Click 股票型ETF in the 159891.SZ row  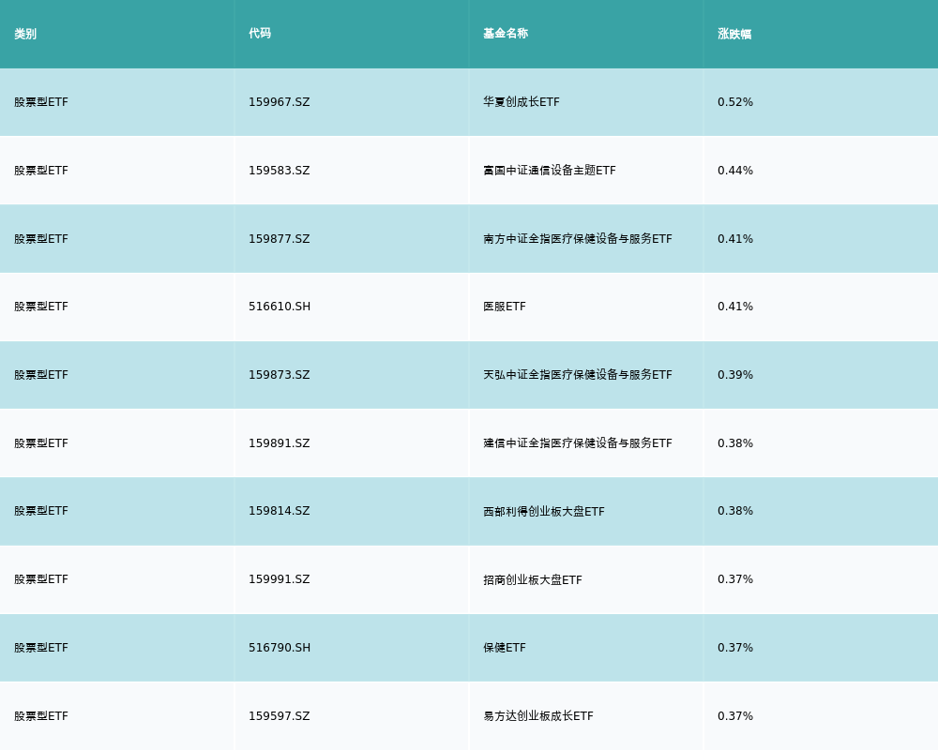pyautogui.click(x=41, y=443)
